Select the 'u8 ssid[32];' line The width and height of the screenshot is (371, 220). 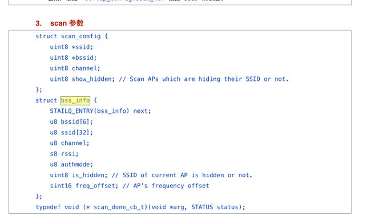tap(71, 132)
